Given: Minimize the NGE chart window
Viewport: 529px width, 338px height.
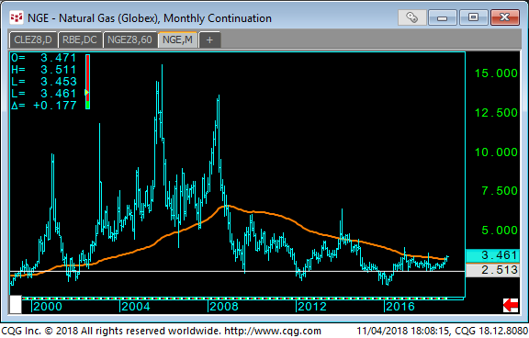Looking at the screenshot, I should pos(443,17).
